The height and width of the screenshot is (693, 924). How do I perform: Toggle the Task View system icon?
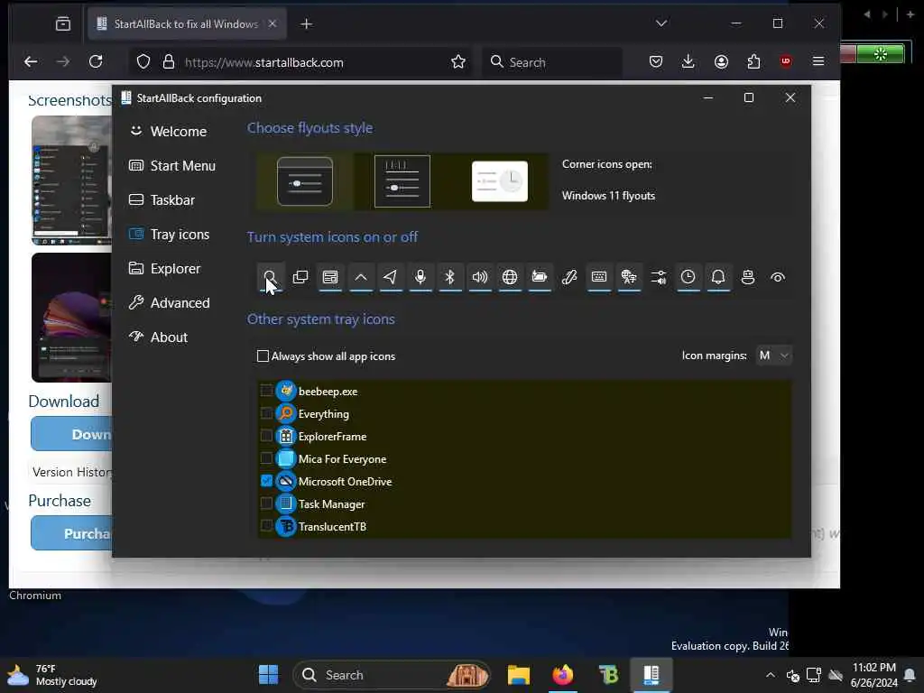tap(300, 277)
